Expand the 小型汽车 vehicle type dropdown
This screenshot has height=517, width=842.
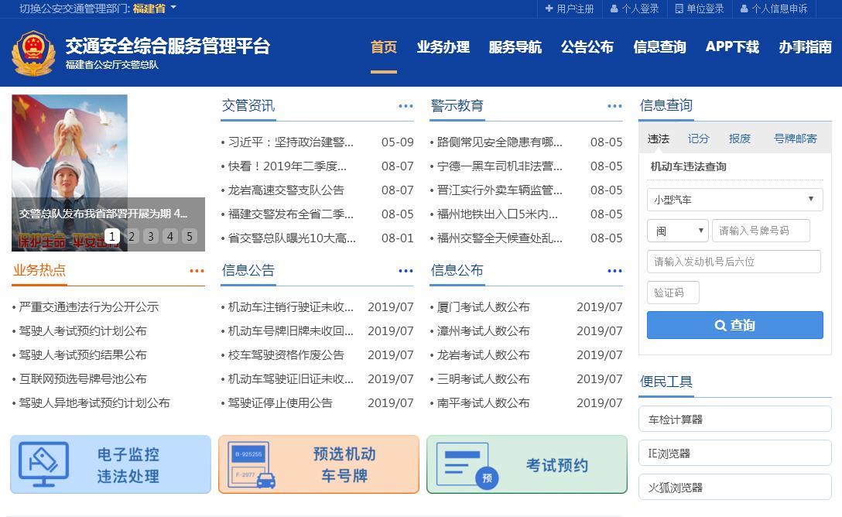[x=734, y=200]
